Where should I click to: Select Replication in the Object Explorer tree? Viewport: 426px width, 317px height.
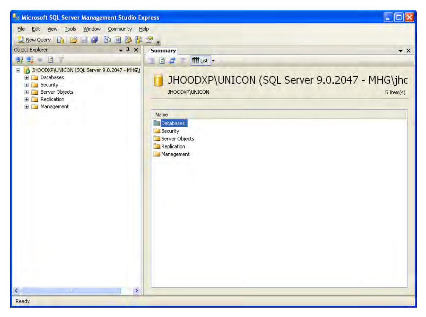pos(52,99)
